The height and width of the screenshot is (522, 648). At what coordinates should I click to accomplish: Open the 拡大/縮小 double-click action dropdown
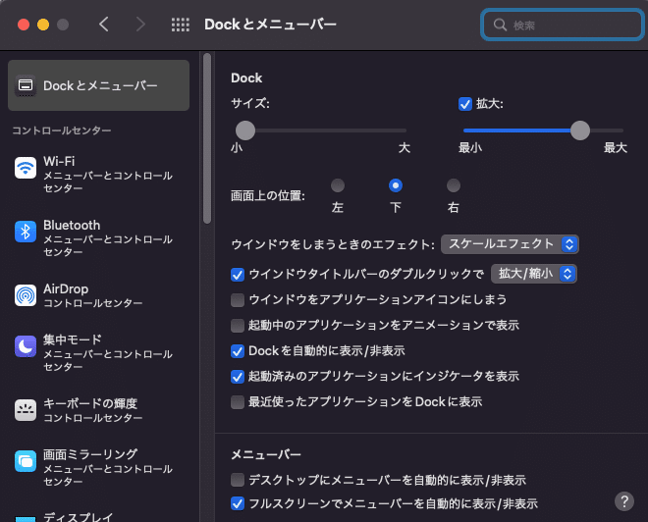click(x=533, y=274)
